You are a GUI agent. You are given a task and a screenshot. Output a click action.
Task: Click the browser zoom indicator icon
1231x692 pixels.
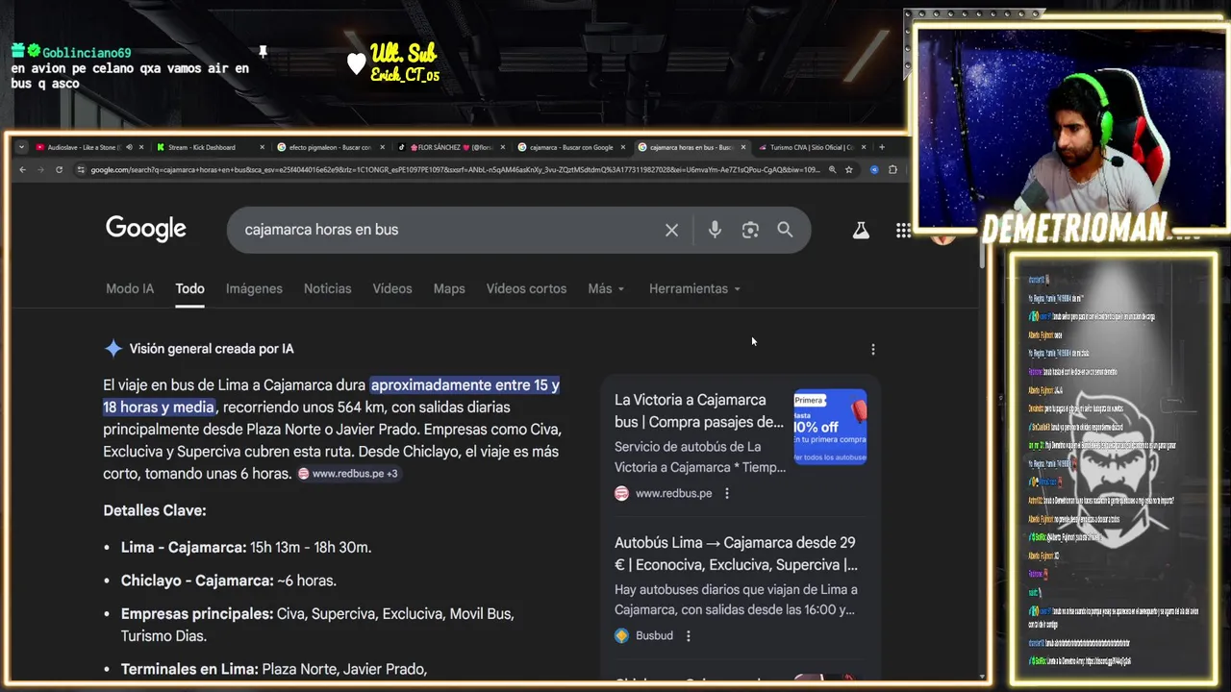tap(832, 170)
